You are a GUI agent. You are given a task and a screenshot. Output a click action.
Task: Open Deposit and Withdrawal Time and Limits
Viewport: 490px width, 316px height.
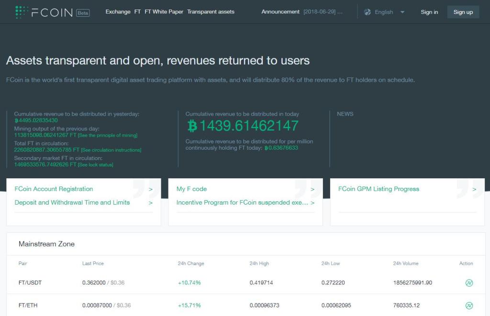[72, 202]
